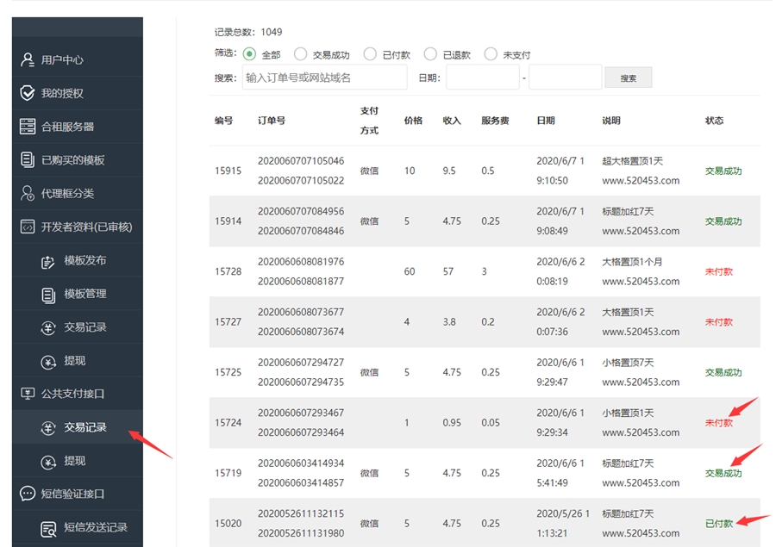Click the end date input field
Image resolution: width=776 pixels, height=547 pixels.
565,78
